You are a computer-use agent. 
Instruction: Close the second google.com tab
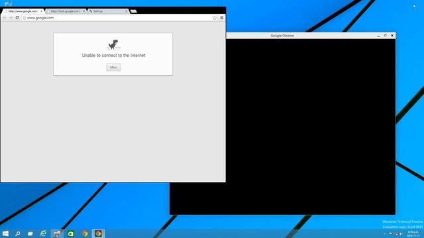click(84, 11)
